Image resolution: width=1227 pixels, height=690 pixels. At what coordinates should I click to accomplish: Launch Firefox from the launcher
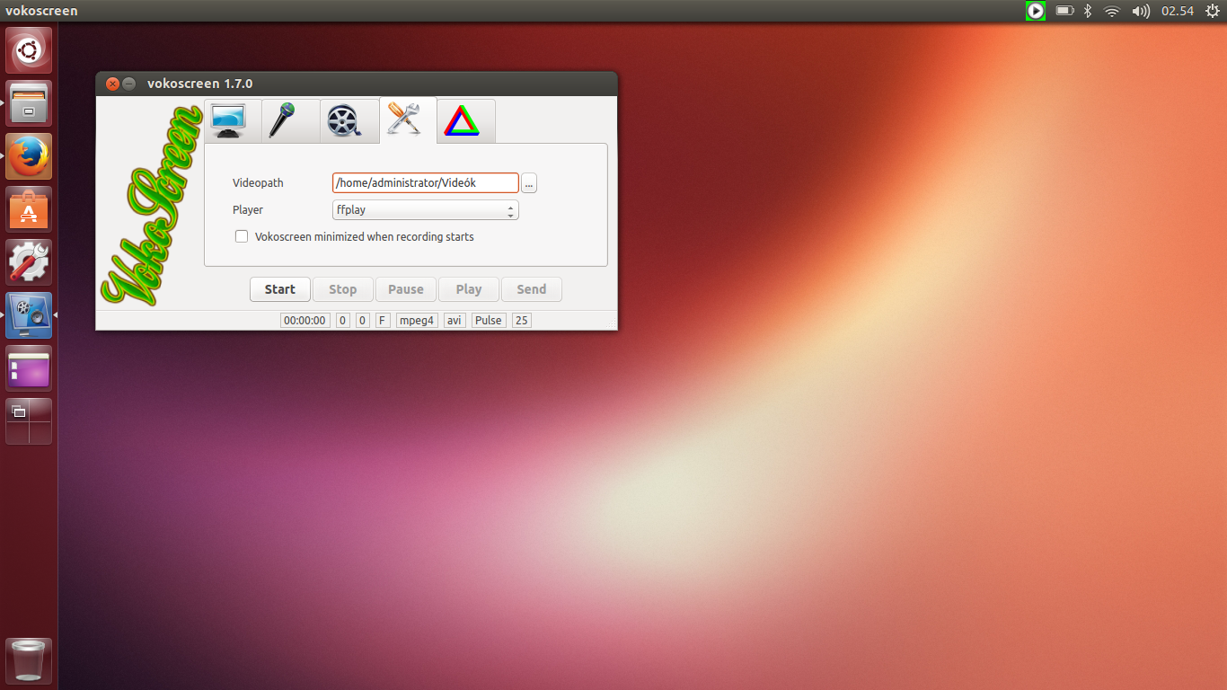tap(29, 156)
